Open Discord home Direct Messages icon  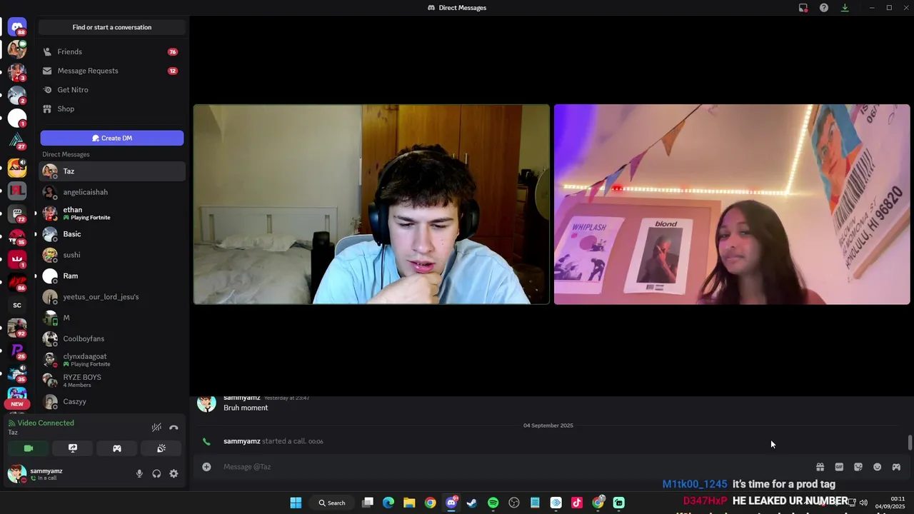tap(17, 27)
